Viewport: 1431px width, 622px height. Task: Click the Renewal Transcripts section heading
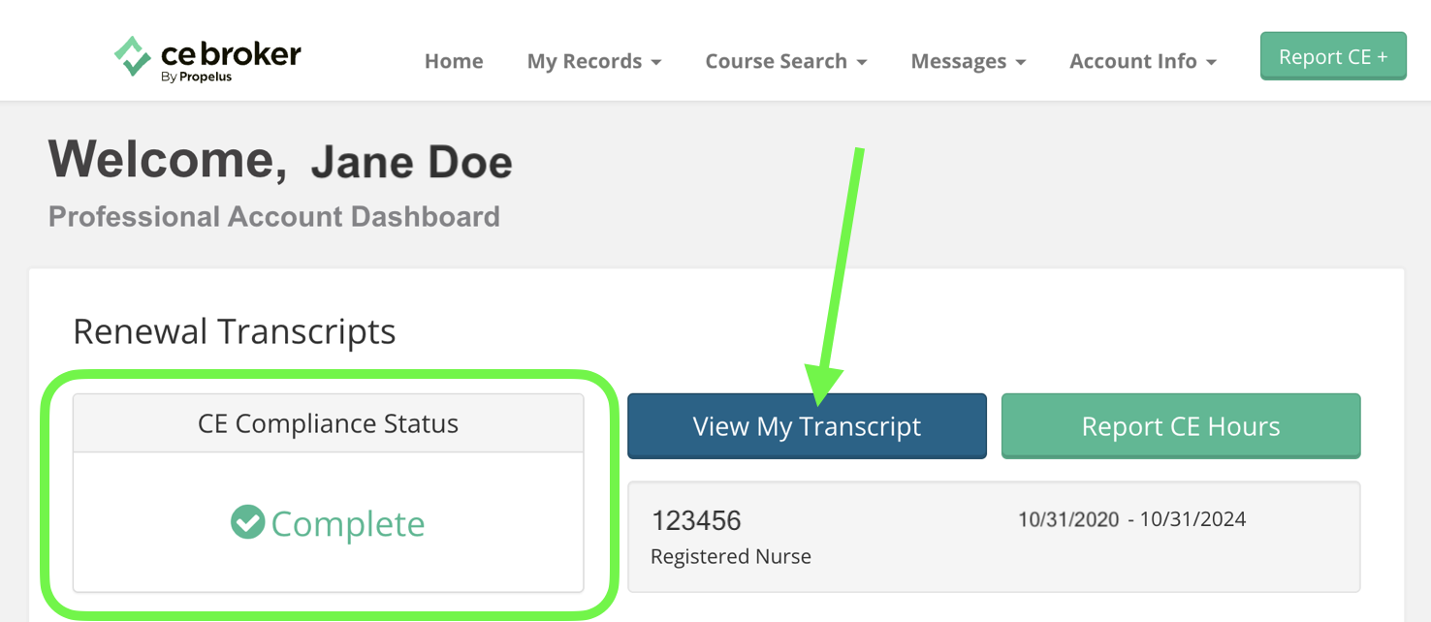(235, 331)
